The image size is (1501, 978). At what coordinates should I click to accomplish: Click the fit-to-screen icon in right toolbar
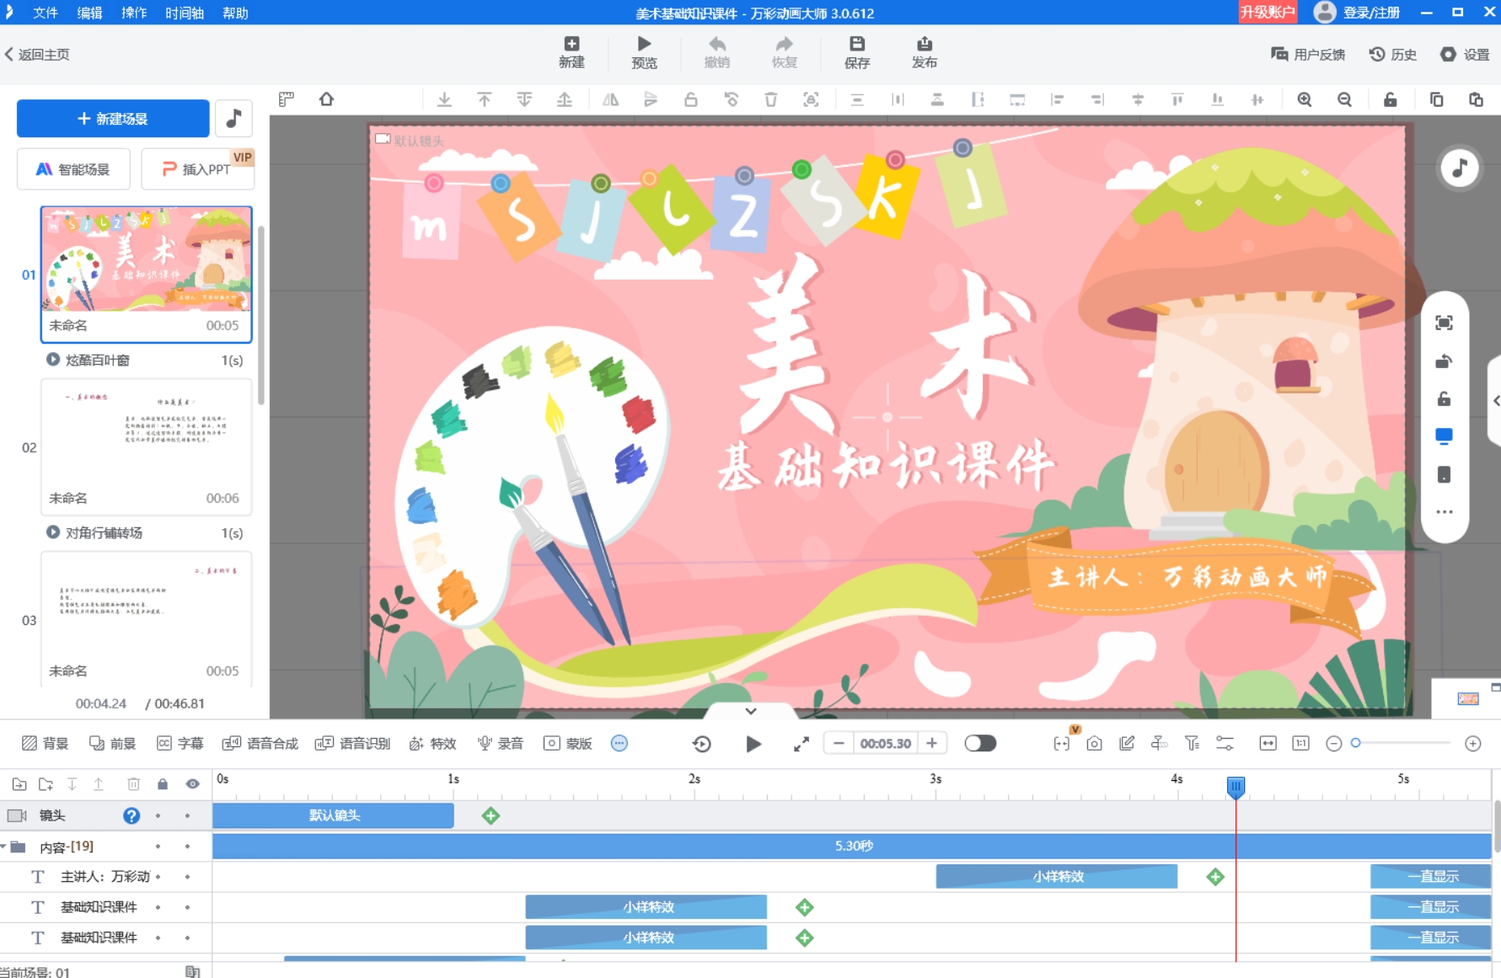[1444, 323]
